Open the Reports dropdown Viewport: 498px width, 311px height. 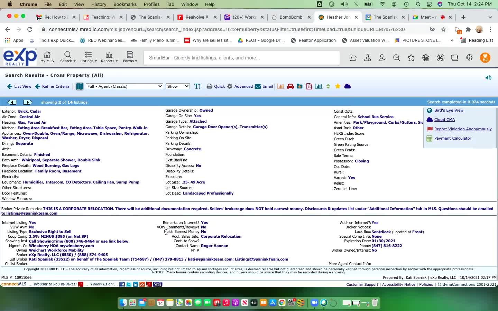[x=109, y=57]
